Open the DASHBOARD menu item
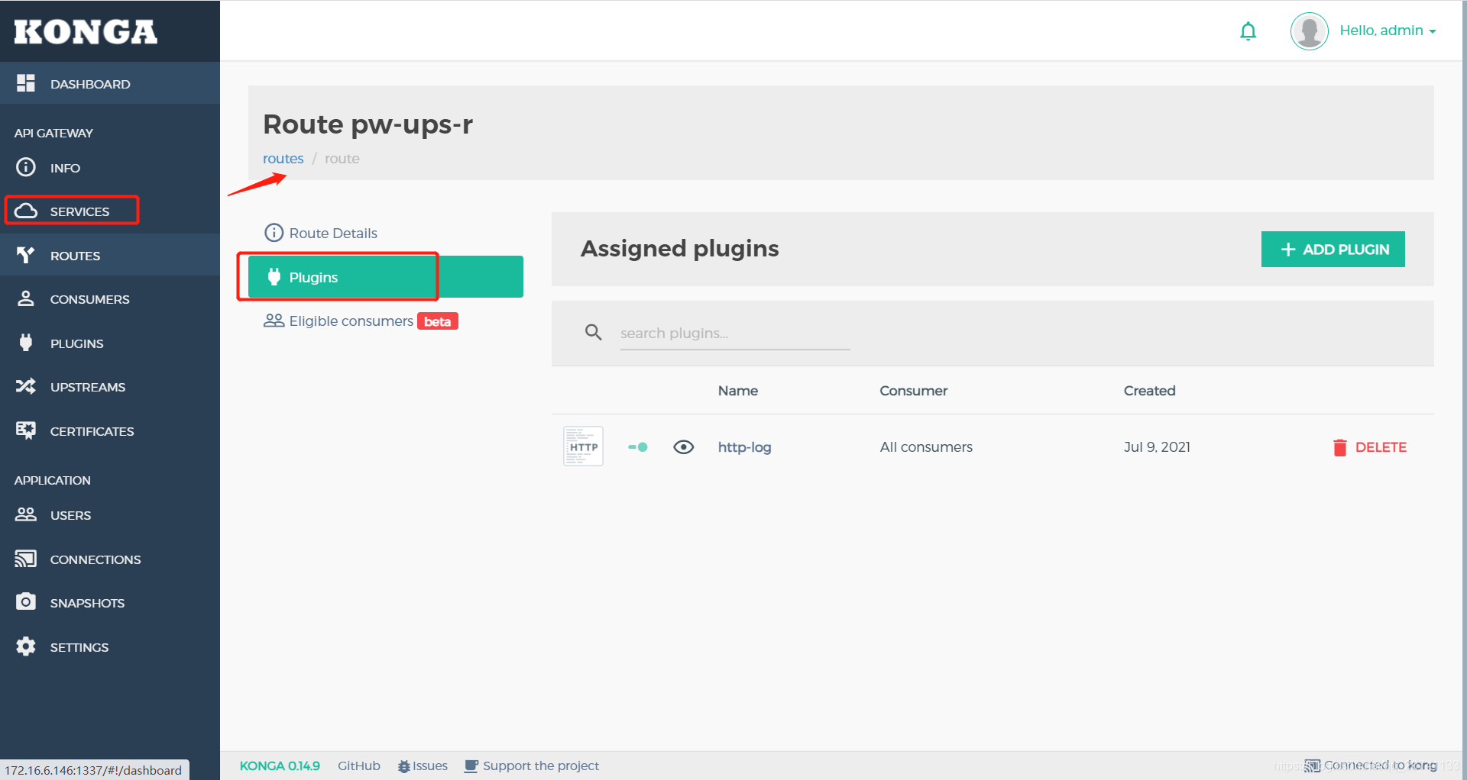1467x780 pixels. click(110, 83)
